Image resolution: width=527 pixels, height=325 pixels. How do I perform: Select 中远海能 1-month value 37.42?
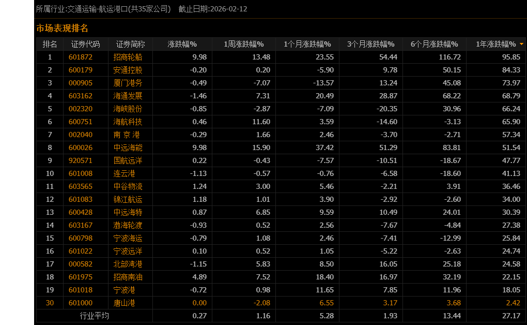(324, 147)
